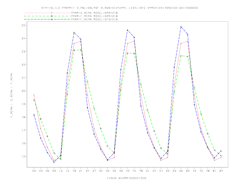This screenshot has width=241, height=186.
Task: Click x-axis tick label 06
Action: tap(47, 171)
